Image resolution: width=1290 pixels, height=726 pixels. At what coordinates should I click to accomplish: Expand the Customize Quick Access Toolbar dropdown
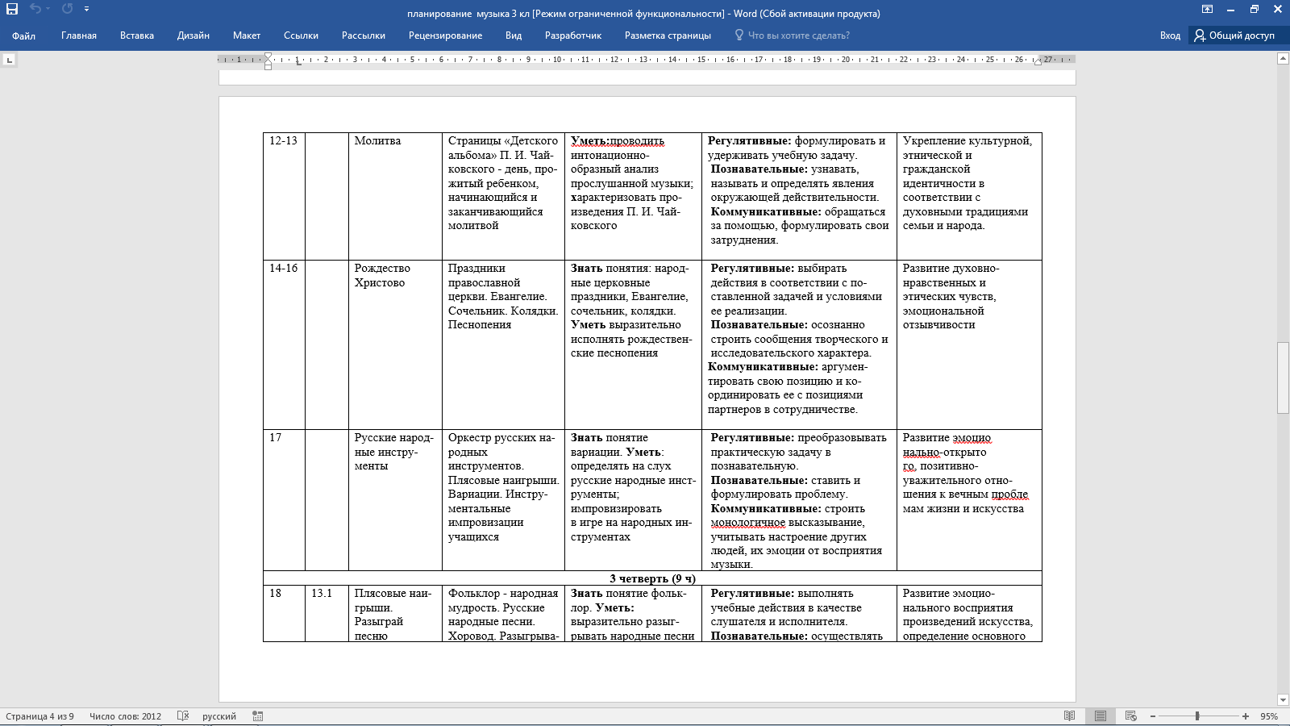[x=86, y=9]
